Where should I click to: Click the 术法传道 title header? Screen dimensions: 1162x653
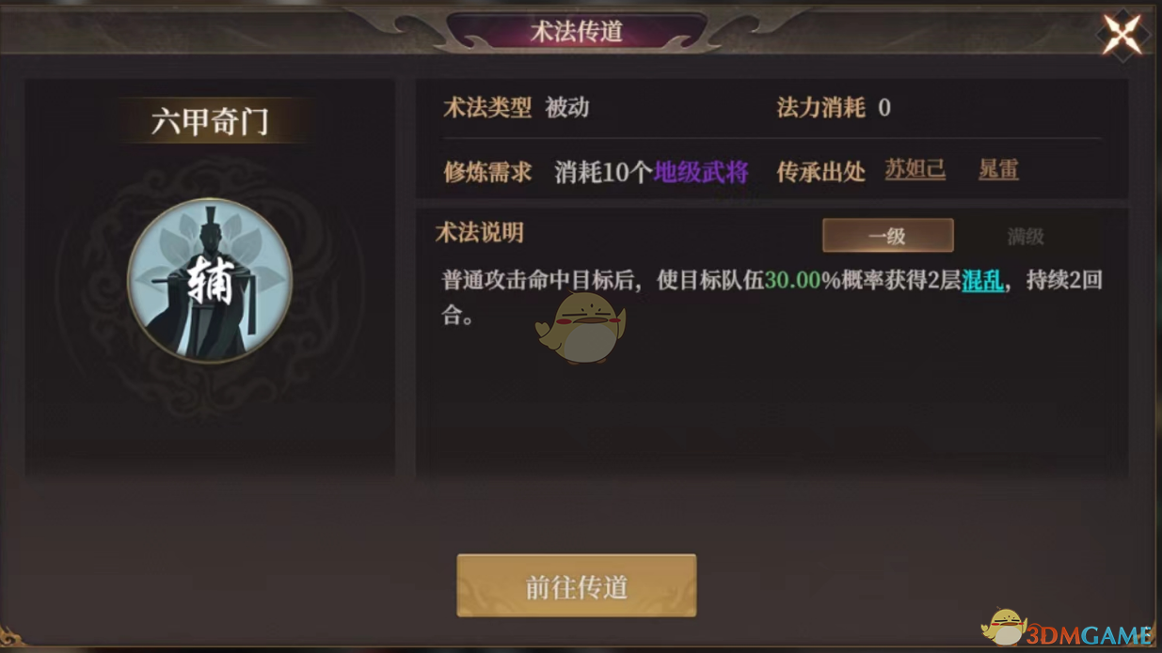pyautogui.click(x=577, y=31)
